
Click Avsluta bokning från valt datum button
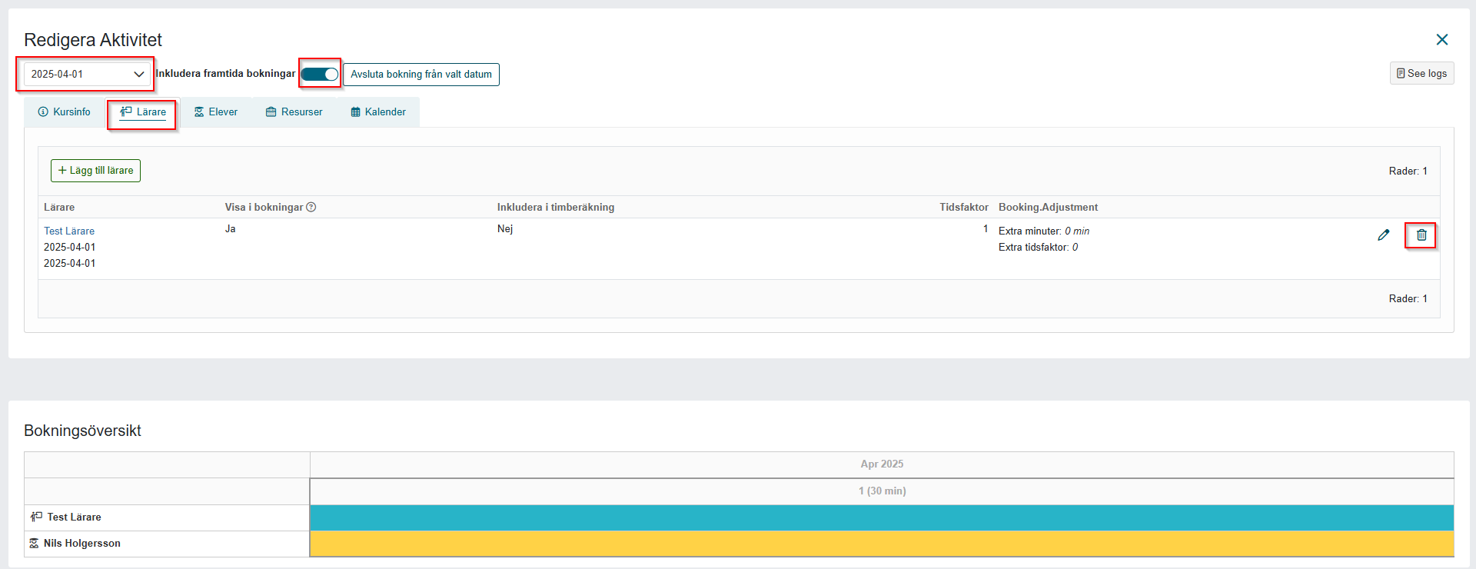click(421, 75)
